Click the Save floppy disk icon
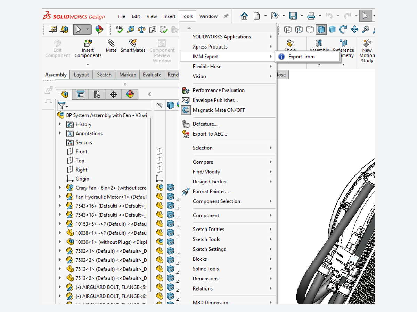The width and height of the screenshot is (417, 312). (x=293, y=16)
